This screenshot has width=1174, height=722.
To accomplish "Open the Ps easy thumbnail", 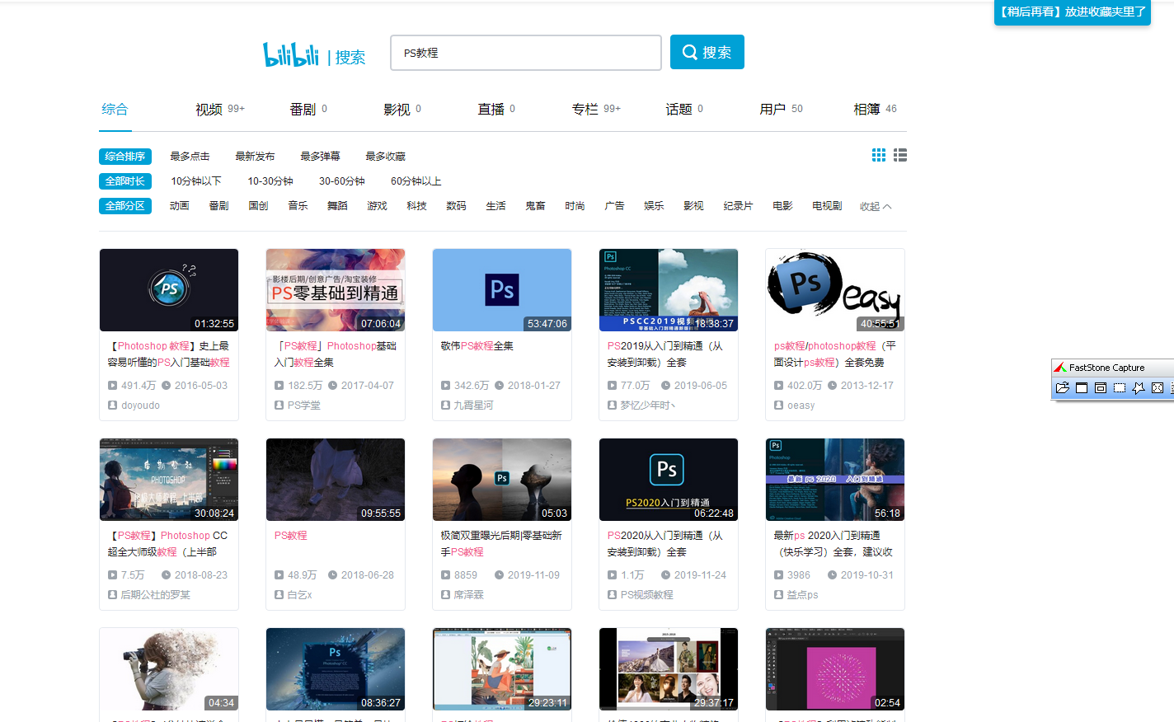I will 835,290.
